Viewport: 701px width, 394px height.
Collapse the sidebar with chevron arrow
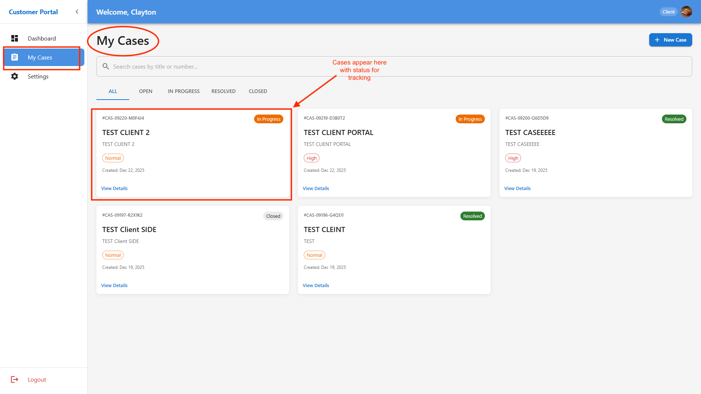(x=77, y=12)
